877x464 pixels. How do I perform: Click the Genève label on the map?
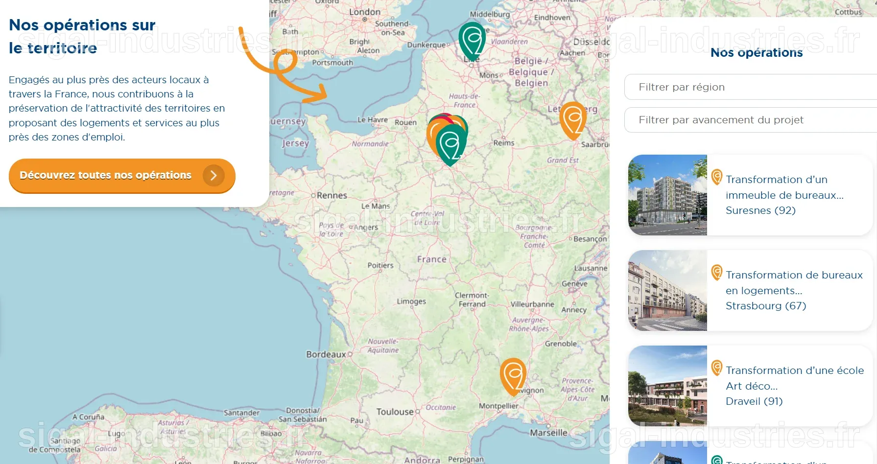pyautogui.click(x=574, y=284)
